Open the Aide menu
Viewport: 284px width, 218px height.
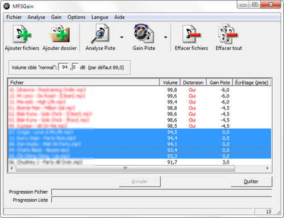(x=119, y=17)
